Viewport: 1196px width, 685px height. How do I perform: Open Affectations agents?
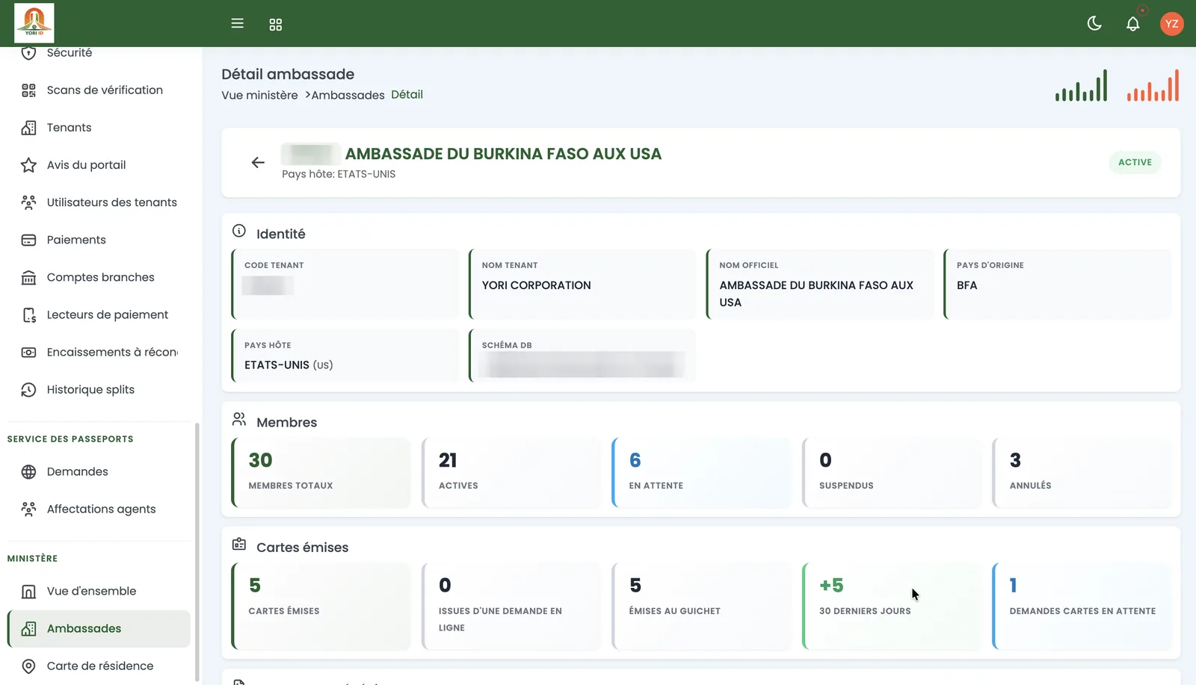[x=99, y=509]
